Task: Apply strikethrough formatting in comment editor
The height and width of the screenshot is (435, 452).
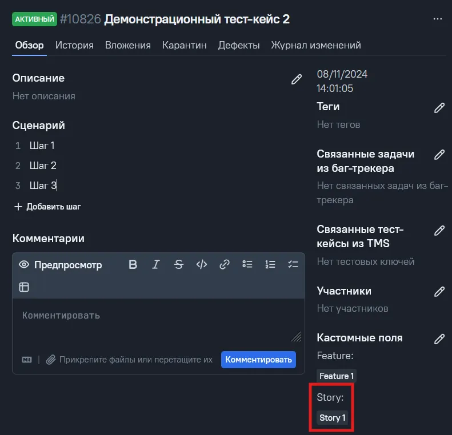Action: tap(179, 264)
